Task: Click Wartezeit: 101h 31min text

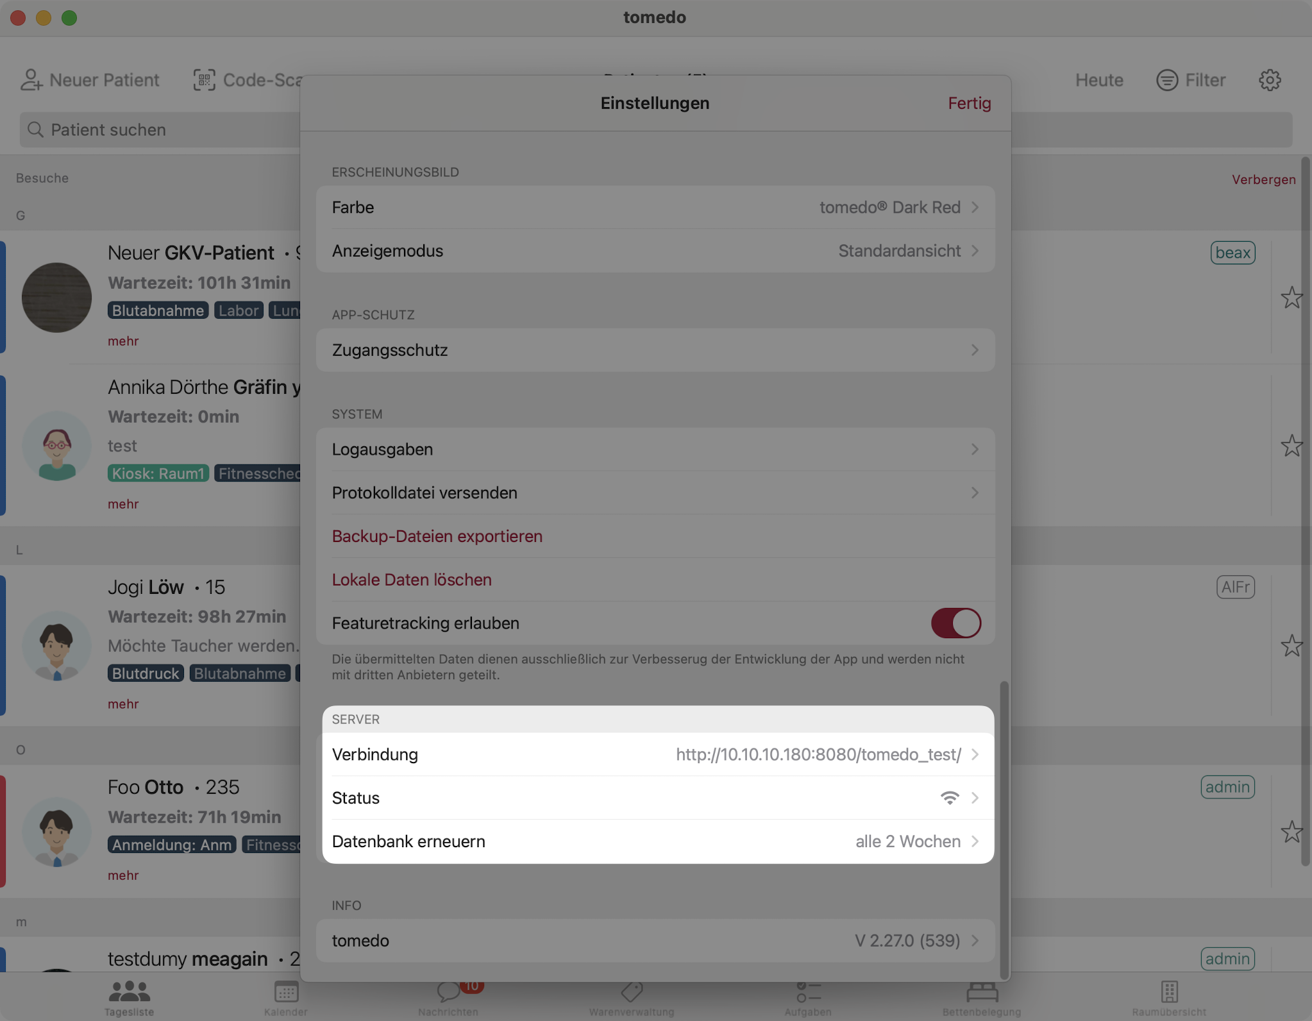Action: point(199,283)
